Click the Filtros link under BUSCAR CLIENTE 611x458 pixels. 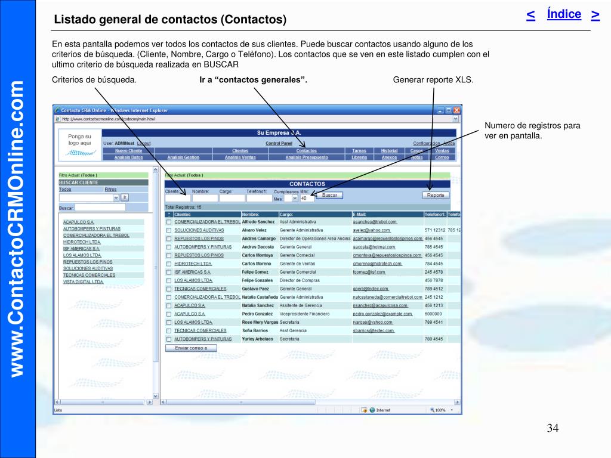[x=110, y=190]
